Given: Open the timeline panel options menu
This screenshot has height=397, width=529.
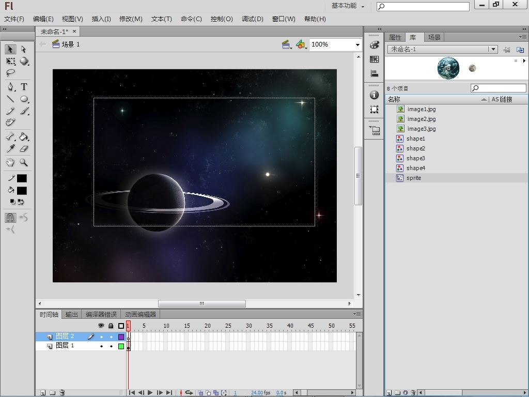Looking at the screenshot, I should coord(357,314).
